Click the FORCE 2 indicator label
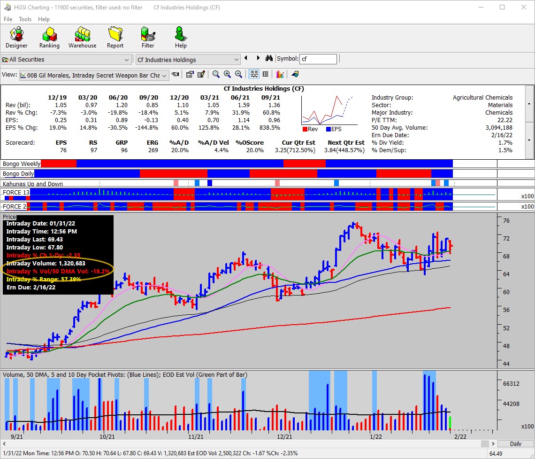This screenshot has width=535, height=459. tap(14, 206)
